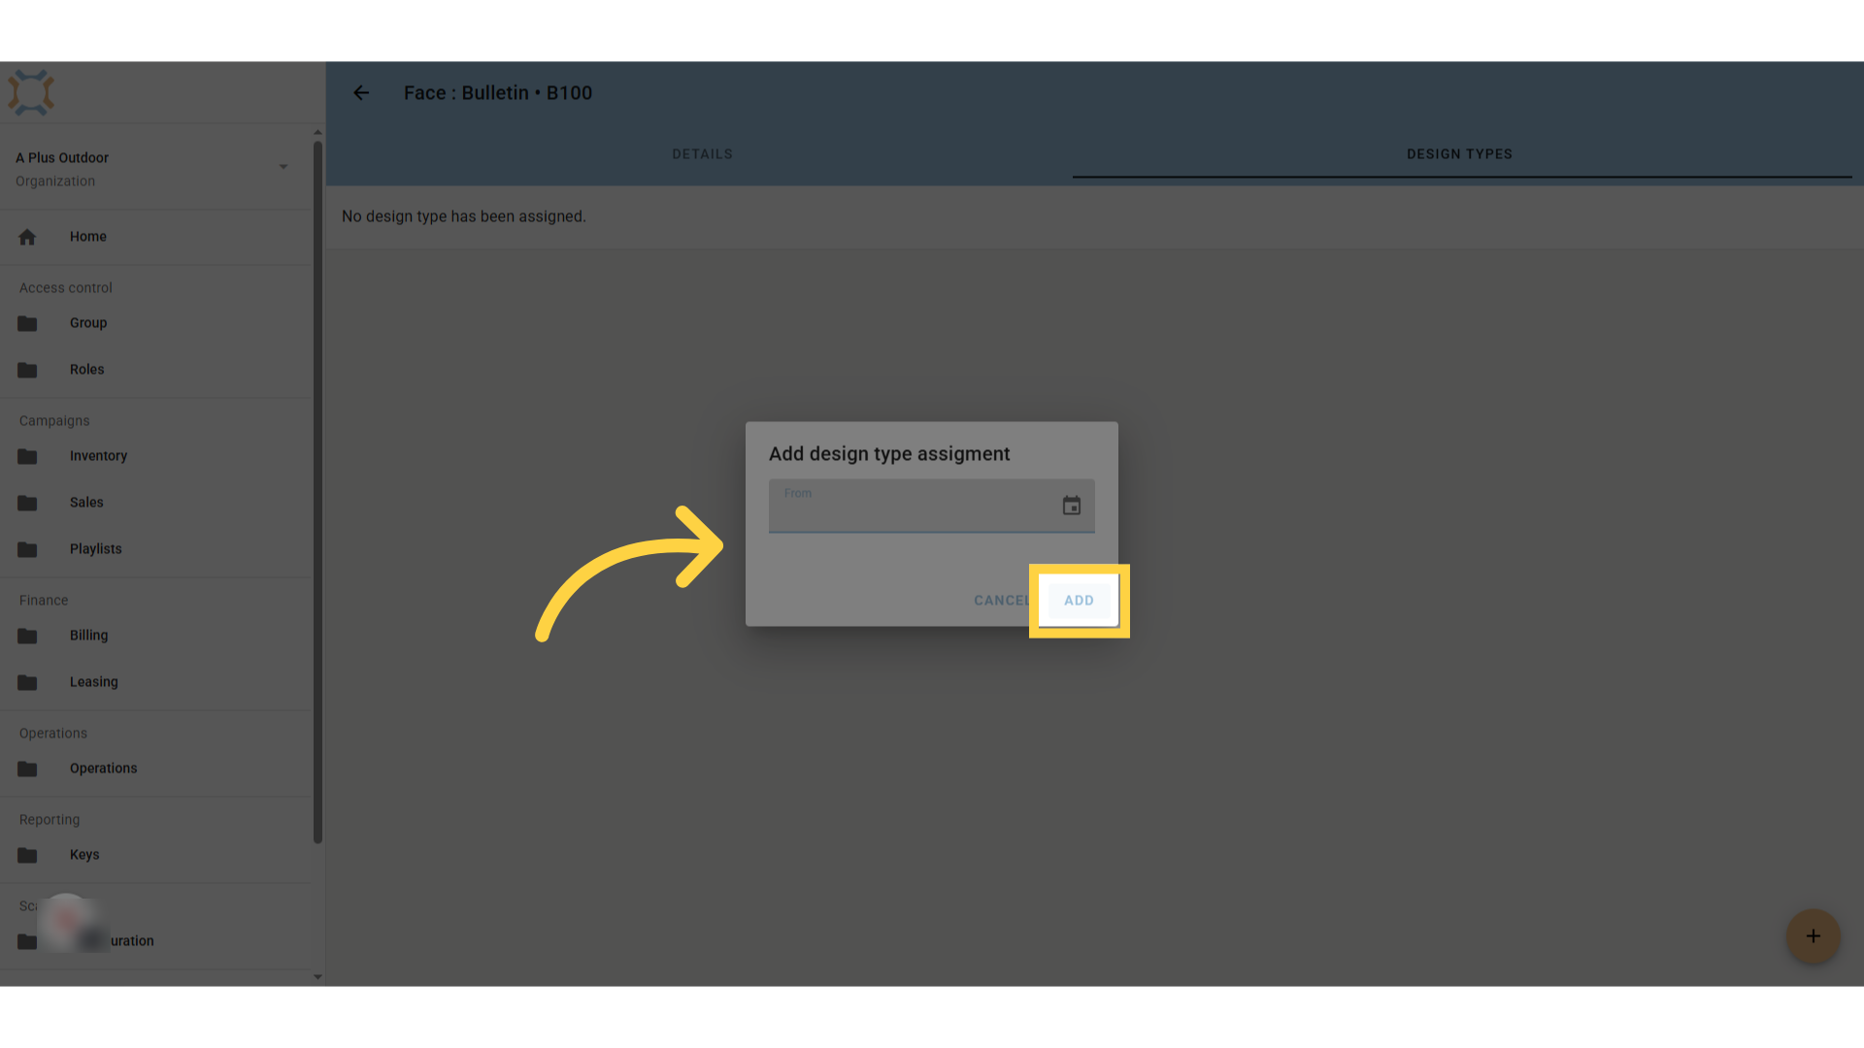Click the Playlists folder icon
Image resolution: width=1864 pixels, height=1048 pixels.
pos(27,549)
